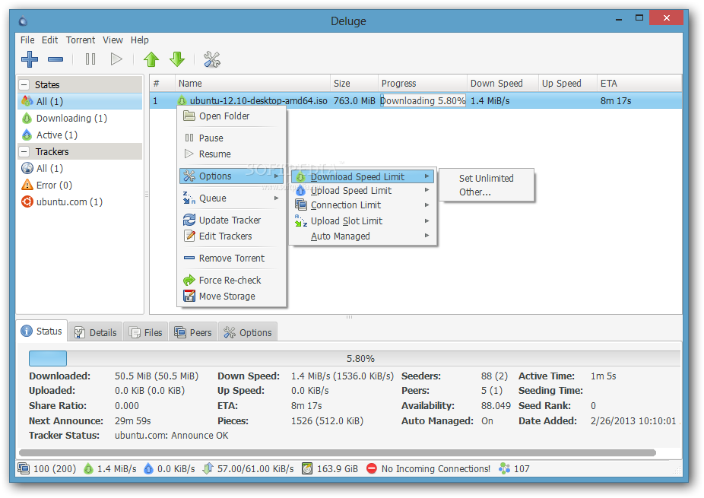
Task: Collapse the Trackers section
Action: coord(25,152)
